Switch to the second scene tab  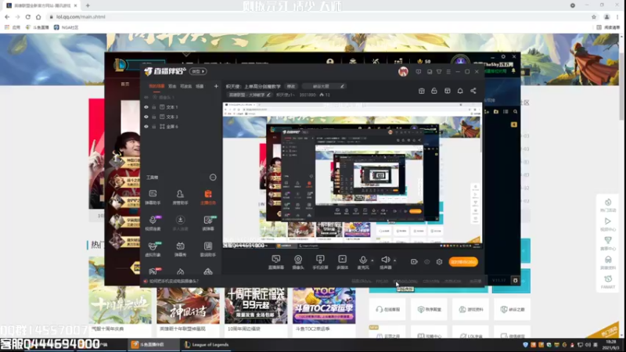click(x=172, y=86)
